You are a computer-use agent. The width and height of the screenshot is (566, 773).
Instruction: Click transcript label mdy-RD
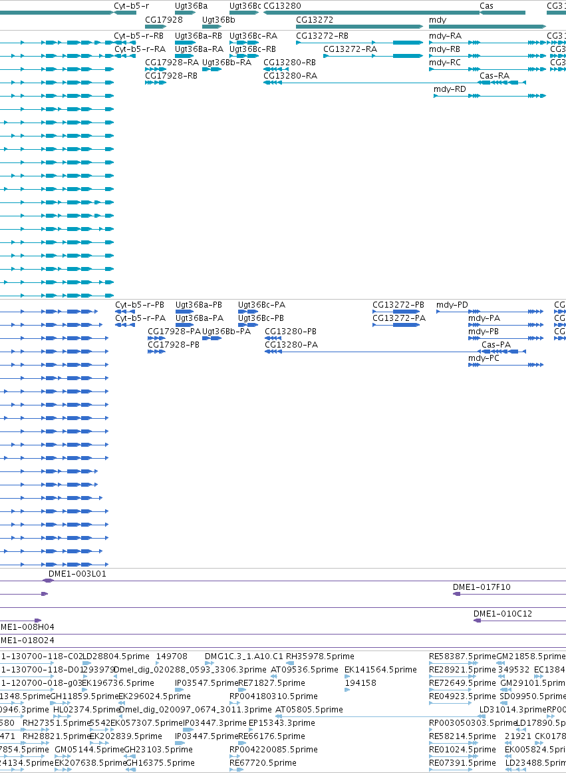[x=450, y=89]
